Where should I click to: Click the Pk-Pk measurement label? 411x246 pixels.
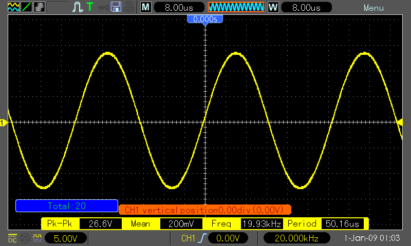[x=60, y=223]
